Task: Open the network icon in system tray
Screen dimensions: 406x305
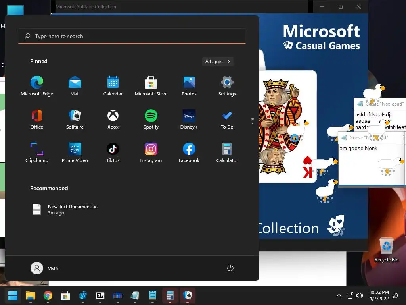Action: pos(350,295)
